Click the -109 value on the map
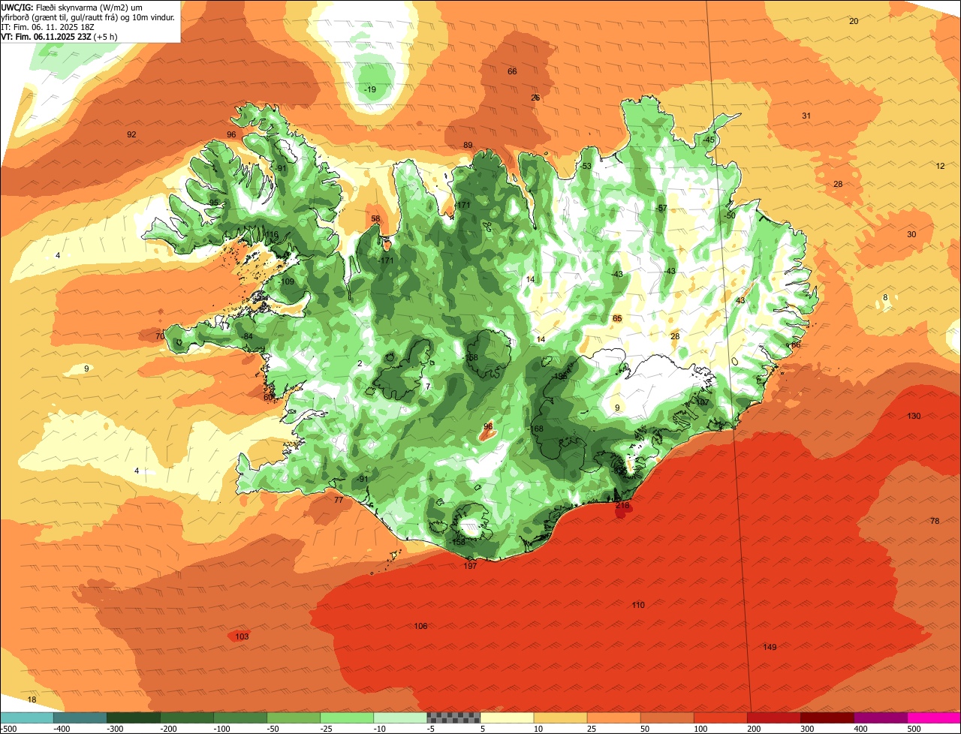Screen dimensions: 961x734 286,281
